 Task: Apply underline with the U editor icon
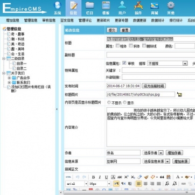point(107,177)
